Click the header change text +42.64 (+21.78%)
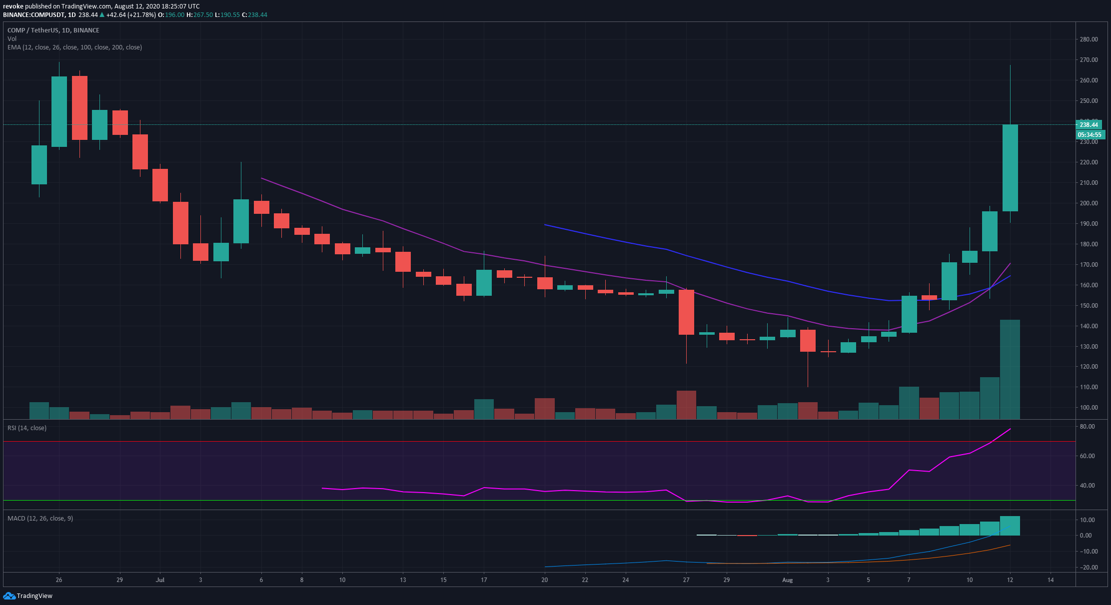 (131, 15)
